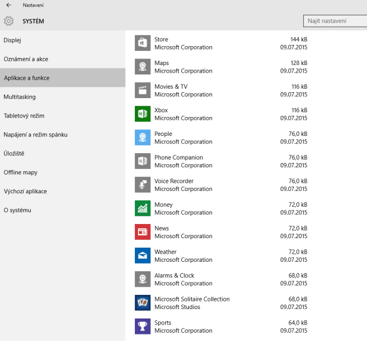Open the Úložiště section

click(14, 154)
